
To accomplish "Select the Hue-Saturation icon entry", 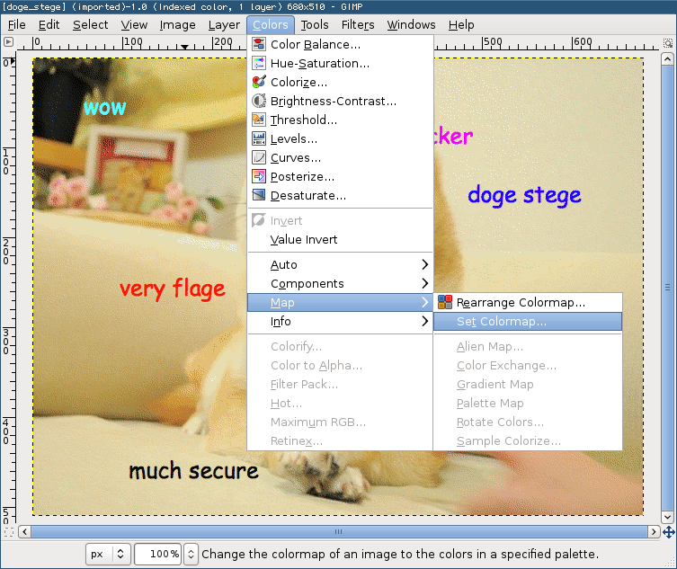I will click(x=259, y=63).
